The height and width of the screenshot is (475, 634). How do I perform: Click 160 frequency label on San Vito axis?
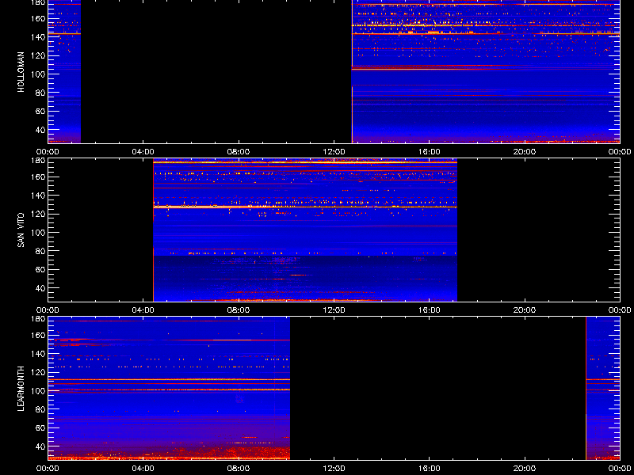(x=37, y=177)
